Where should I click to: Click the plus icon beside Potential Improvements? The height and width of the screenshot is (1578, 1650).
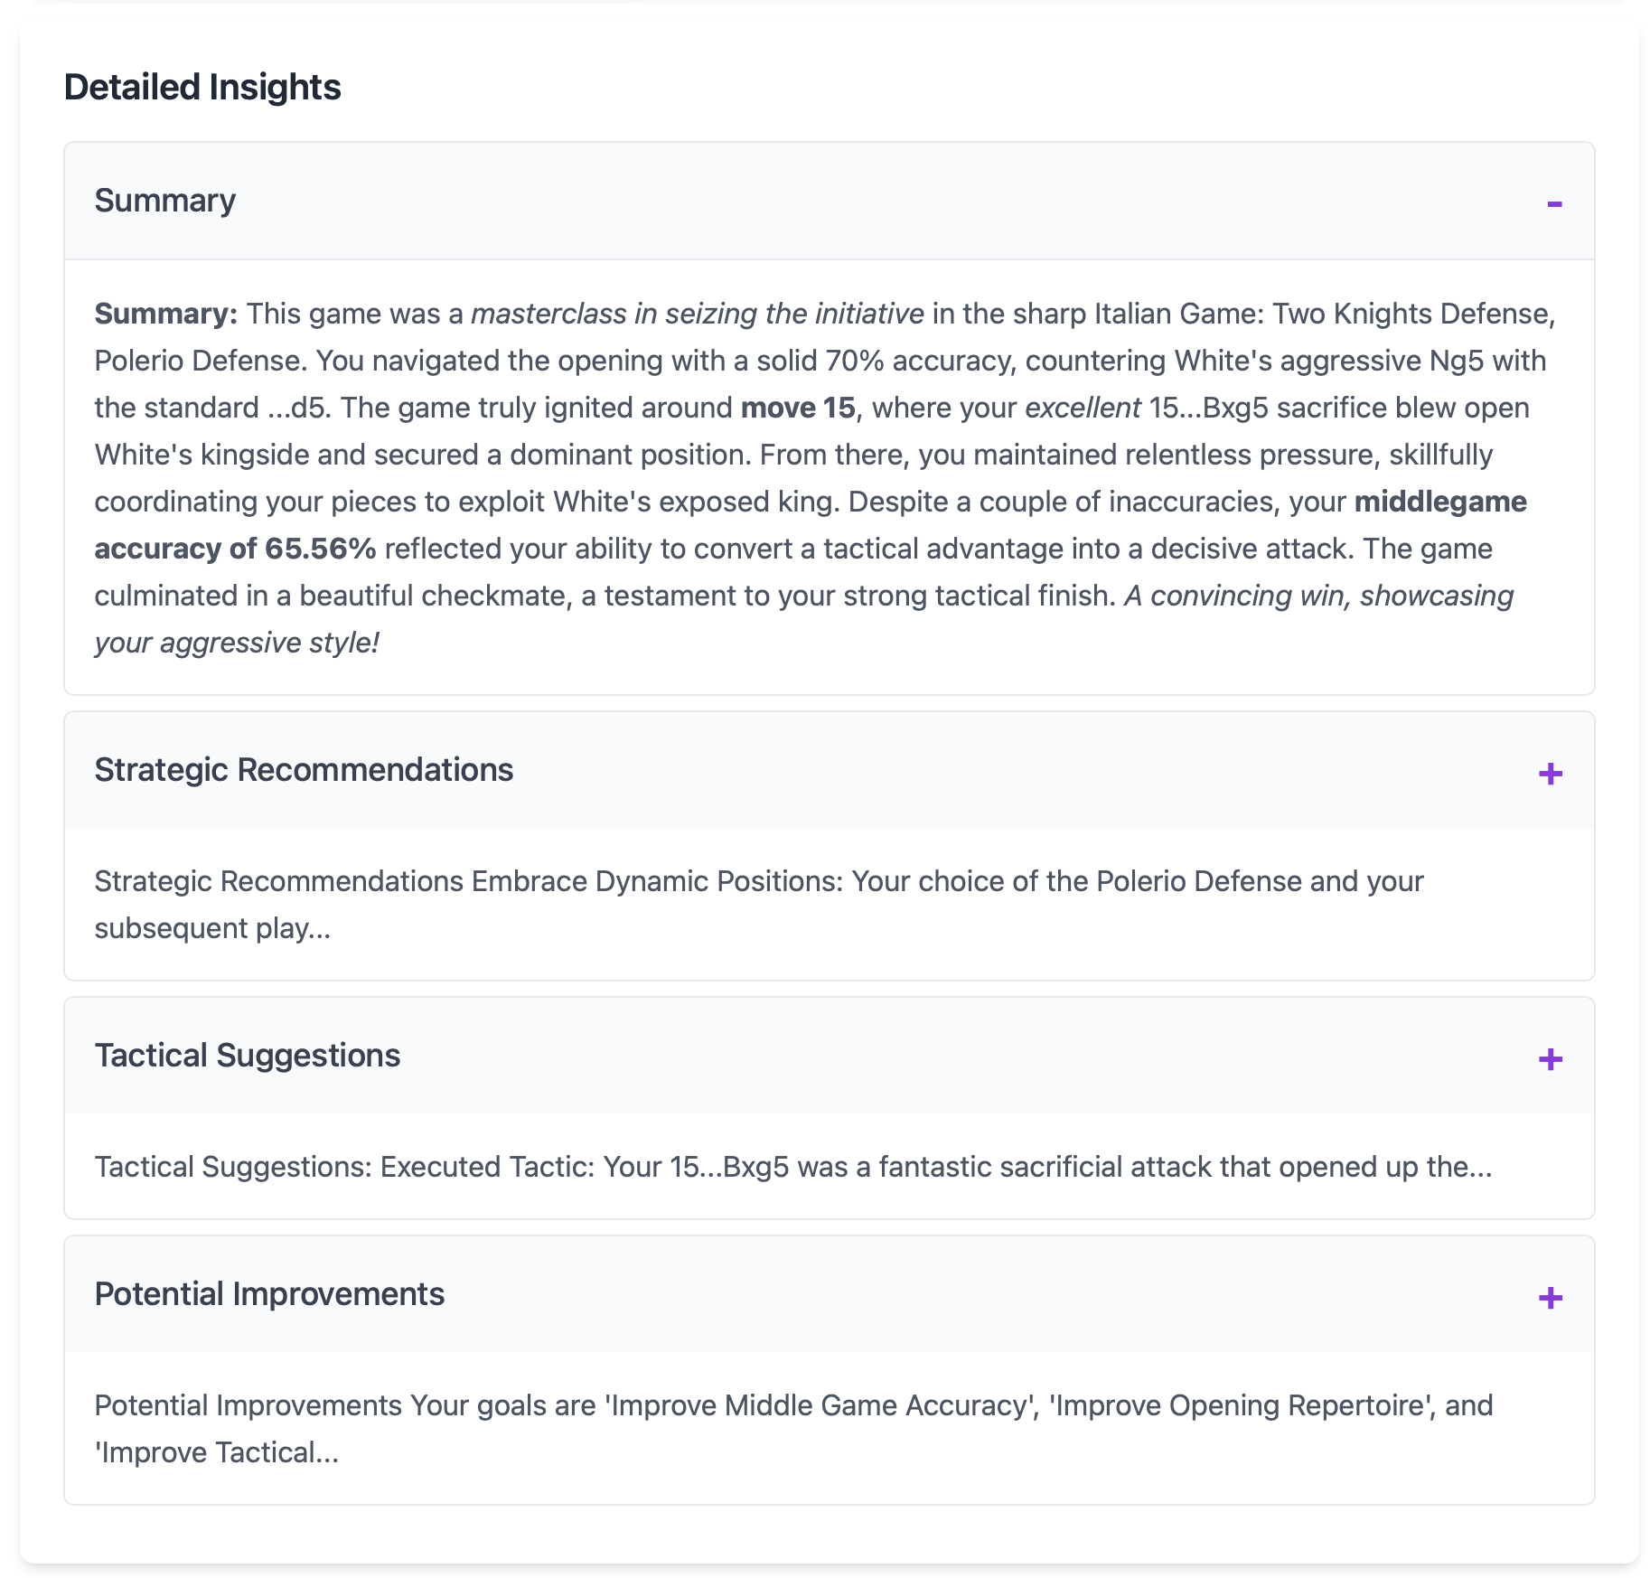[x=1550, y=1298]
